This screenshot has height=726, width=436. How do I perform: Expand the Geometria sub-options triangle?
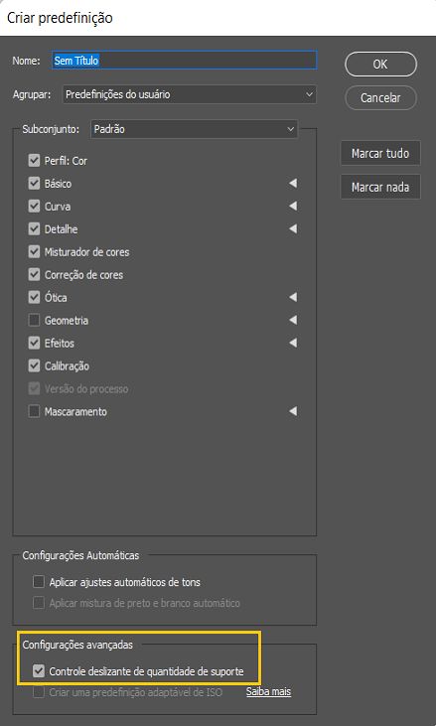(x=293, y=320)
